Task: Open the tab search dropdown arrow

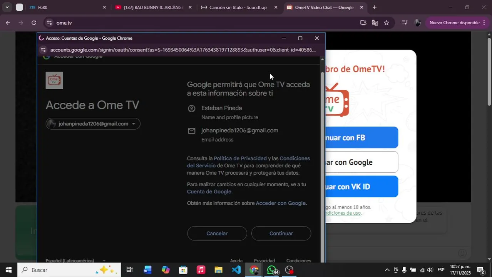Action: pyautogui.click(x=7, y=7)
